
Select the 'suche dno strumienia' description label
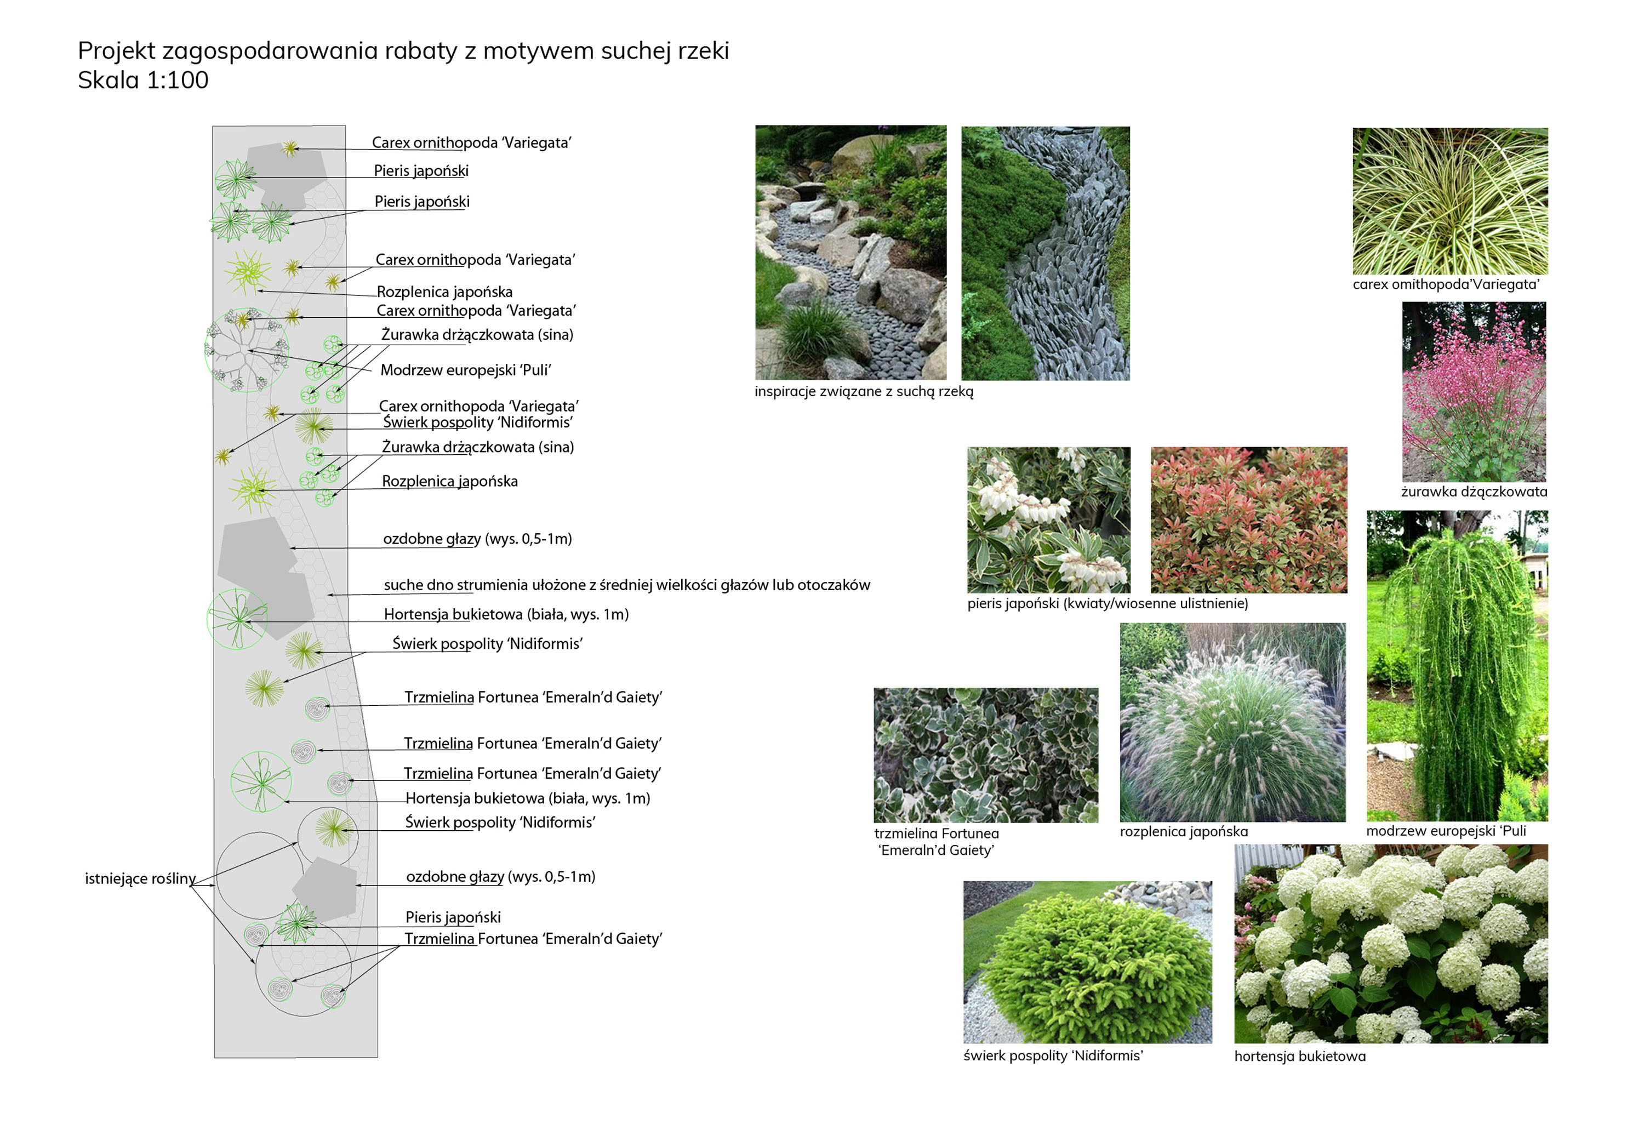[x=626, y=584]
